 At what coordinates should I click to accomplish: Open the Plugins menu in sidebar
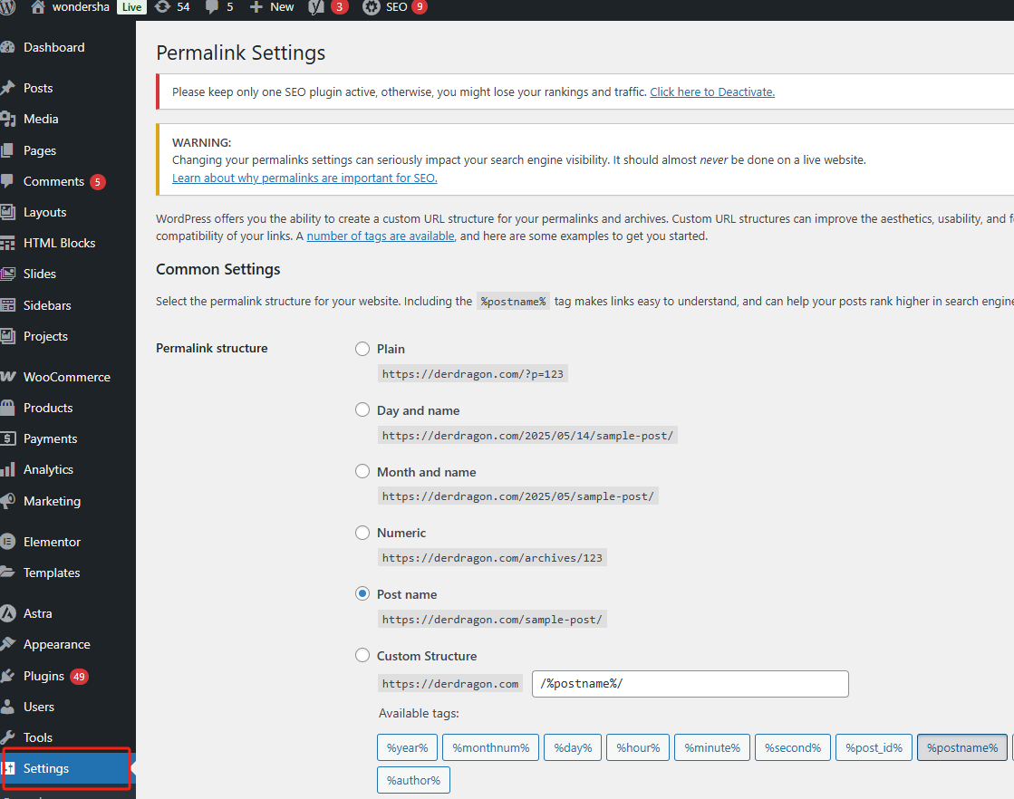coord(43,676)
